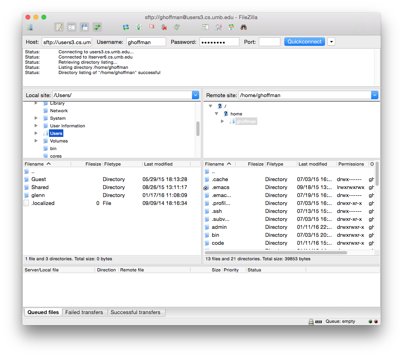Open the Local site path dropdown
The height and width of the screenshot is (357, 403).
point(196,95)
